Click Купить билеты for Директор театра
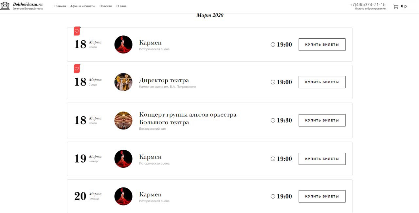 [x=322, y=82]
